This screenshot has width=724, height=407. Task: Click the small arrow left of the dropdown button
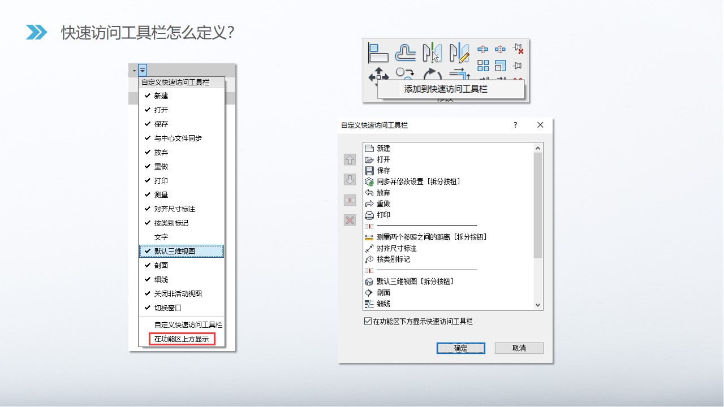point(134,71)
